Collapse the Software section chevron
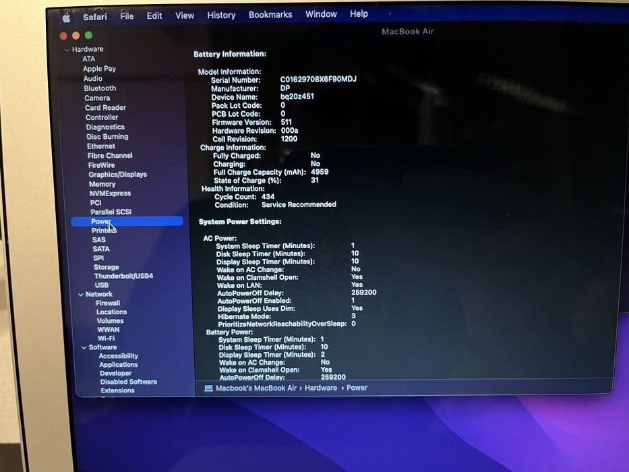Image resolution: width=629 pixels, height=472 pixels. 84,347
